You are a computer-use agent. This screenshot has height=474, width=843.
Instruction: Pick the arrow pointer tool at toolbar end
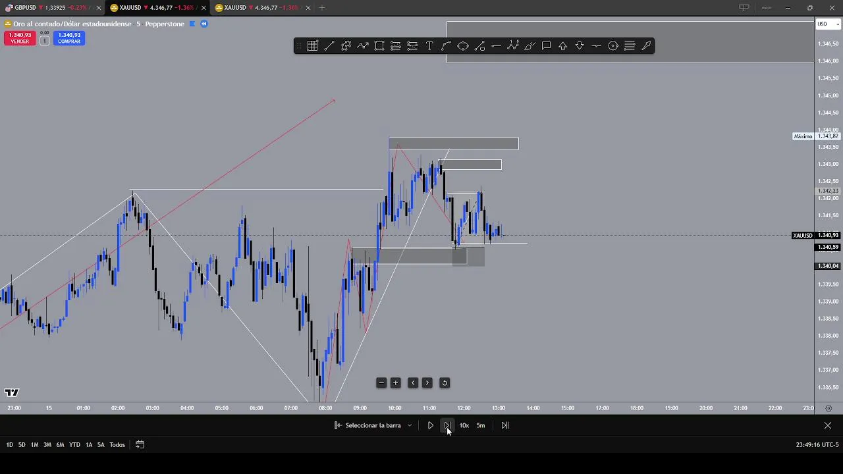pyautogui.click(x=647, y=45)
